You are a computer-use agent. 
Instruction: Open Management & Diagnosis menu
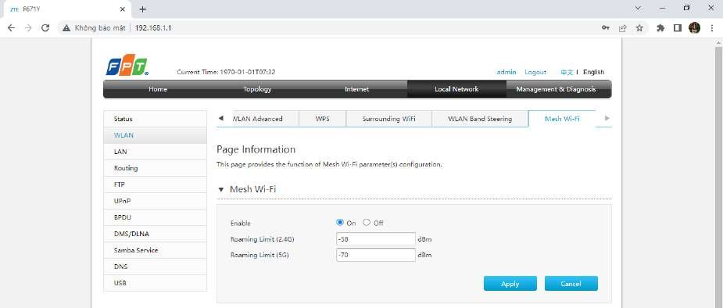point(556,89)
